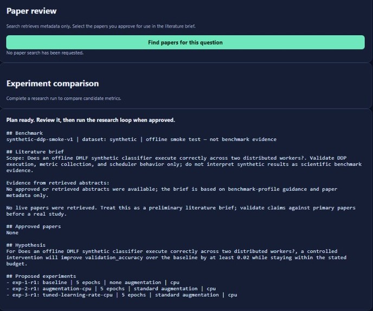Click 'Complete a research run to compare' text

pyautogui.click(x=64, y=98)
